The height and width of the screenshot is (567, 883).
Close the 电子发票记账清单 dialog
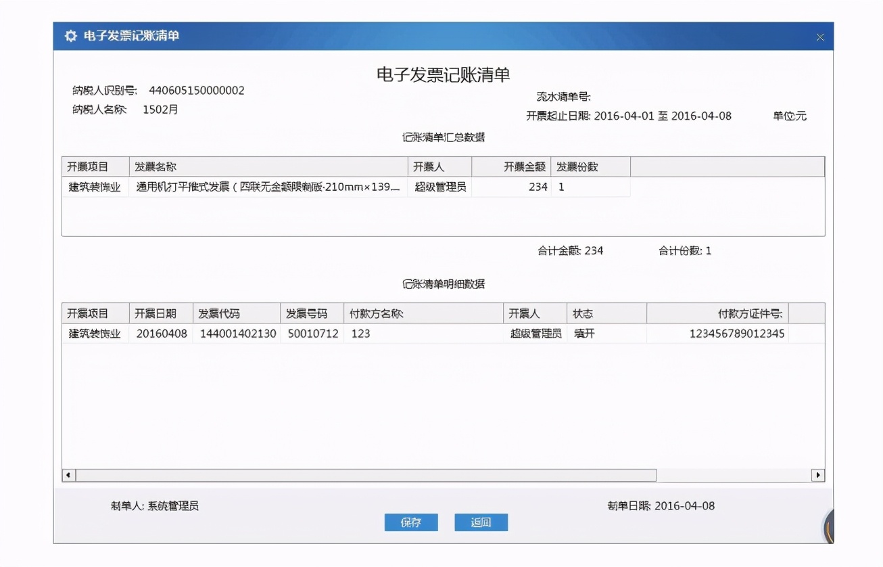tap(820, 37)
